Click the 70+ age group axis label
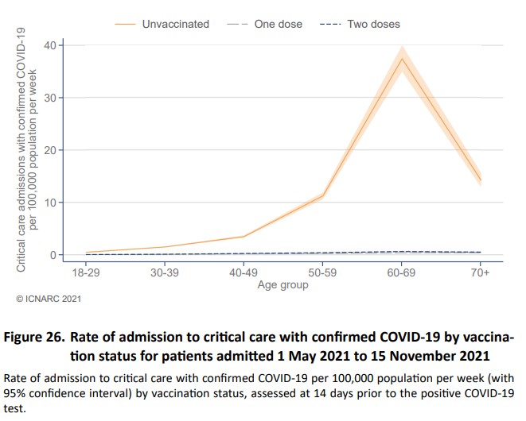Screen dimensions: 526x421 481,272
